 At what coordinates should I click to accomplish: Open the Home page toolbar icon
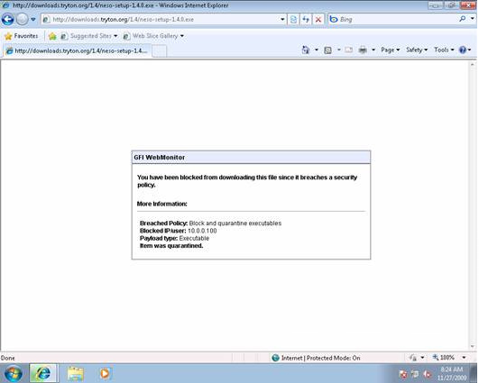[306, 50]
